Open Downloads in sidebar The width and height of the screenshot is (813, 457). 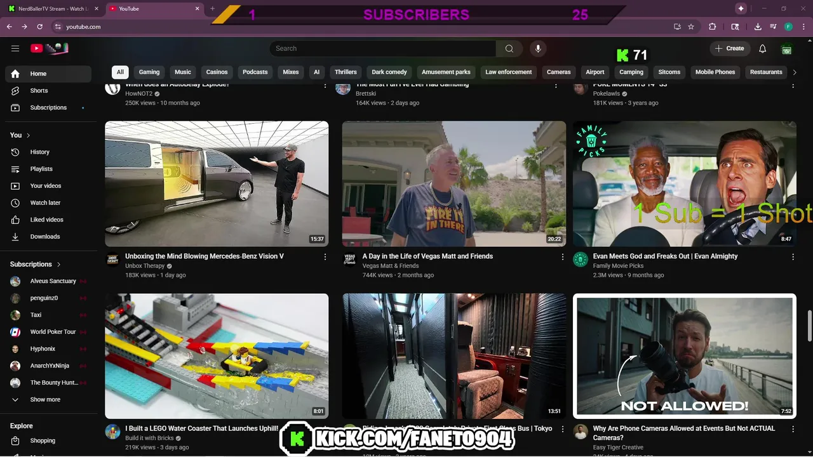(48, 237)
